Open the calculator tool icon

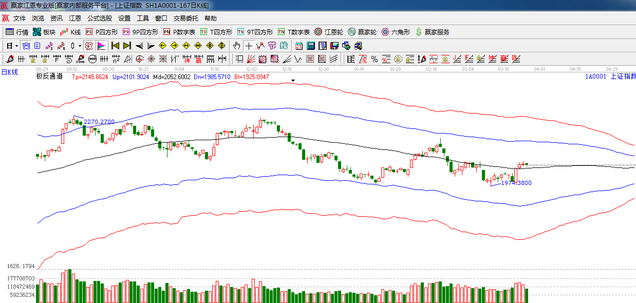[x=310, y=46]
